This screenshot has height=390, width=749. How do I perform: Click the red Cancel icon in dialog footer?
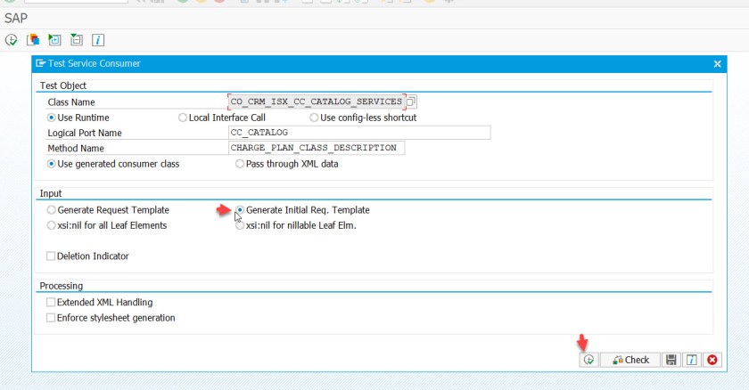tap(712, 360)
